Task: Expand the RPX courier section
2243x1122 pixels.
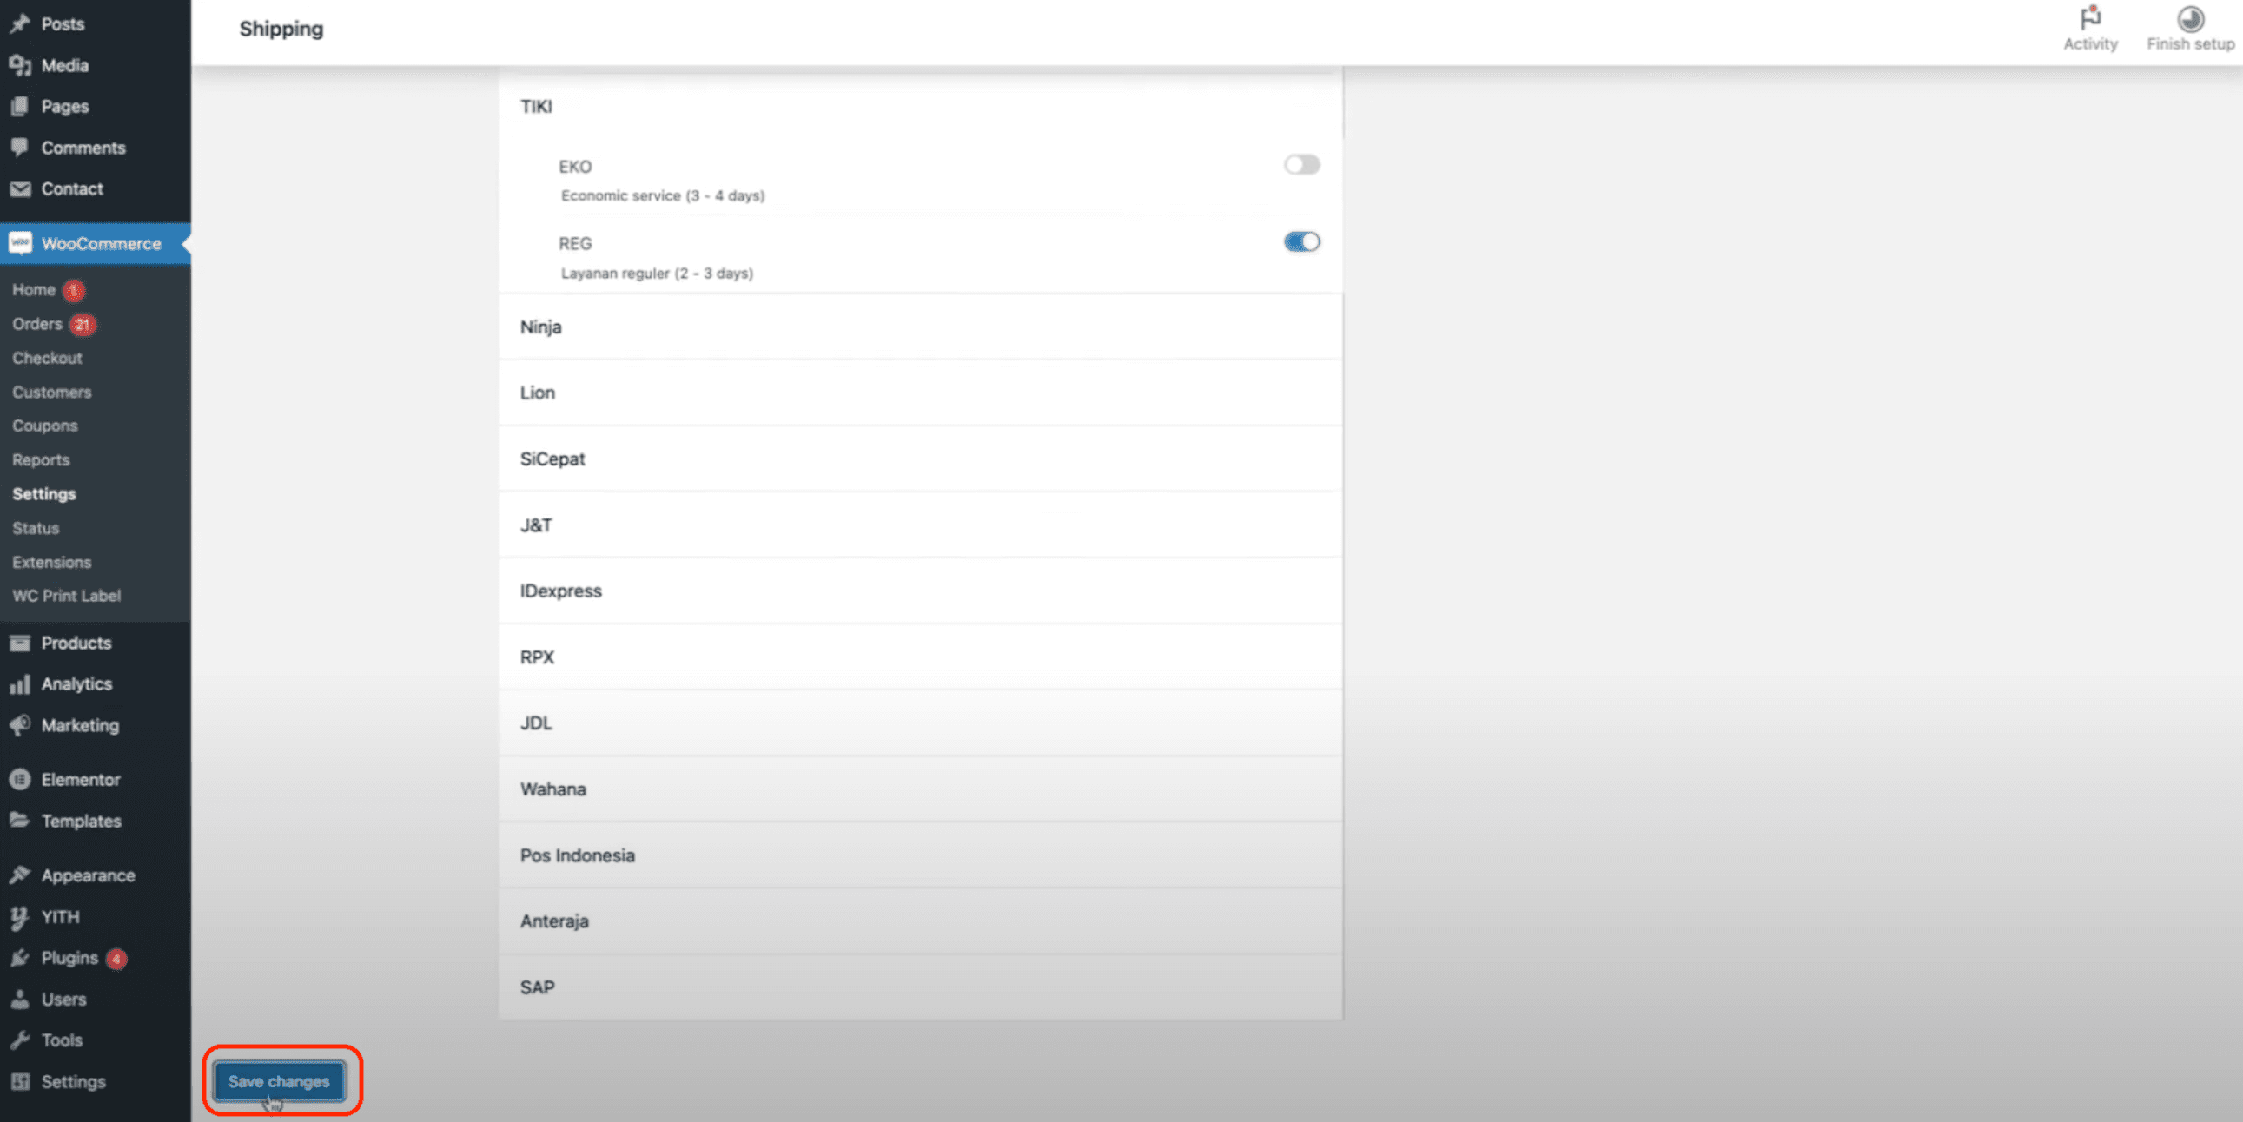Action: coord(920,657)
